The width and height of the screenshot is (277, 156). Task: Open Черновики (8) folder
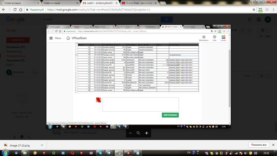click(15, 61)
